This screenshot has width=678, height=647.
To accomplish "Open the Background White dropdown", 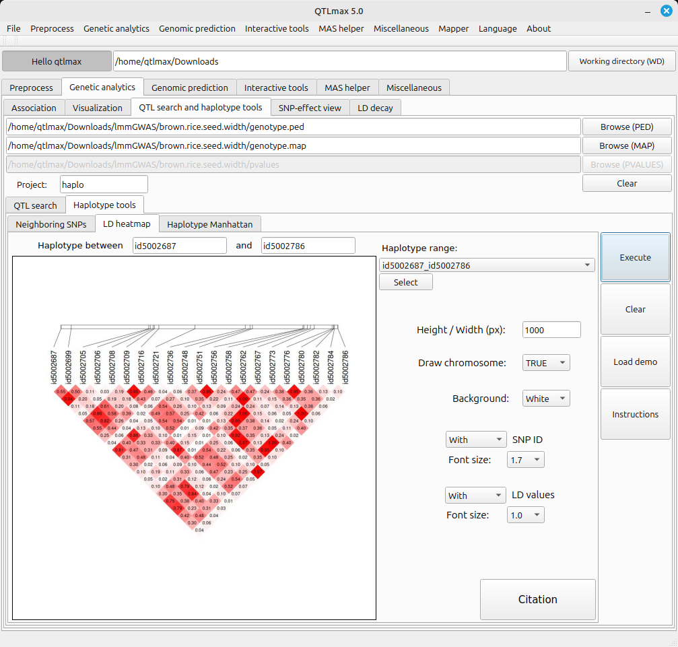I will (x=546, y=399).
